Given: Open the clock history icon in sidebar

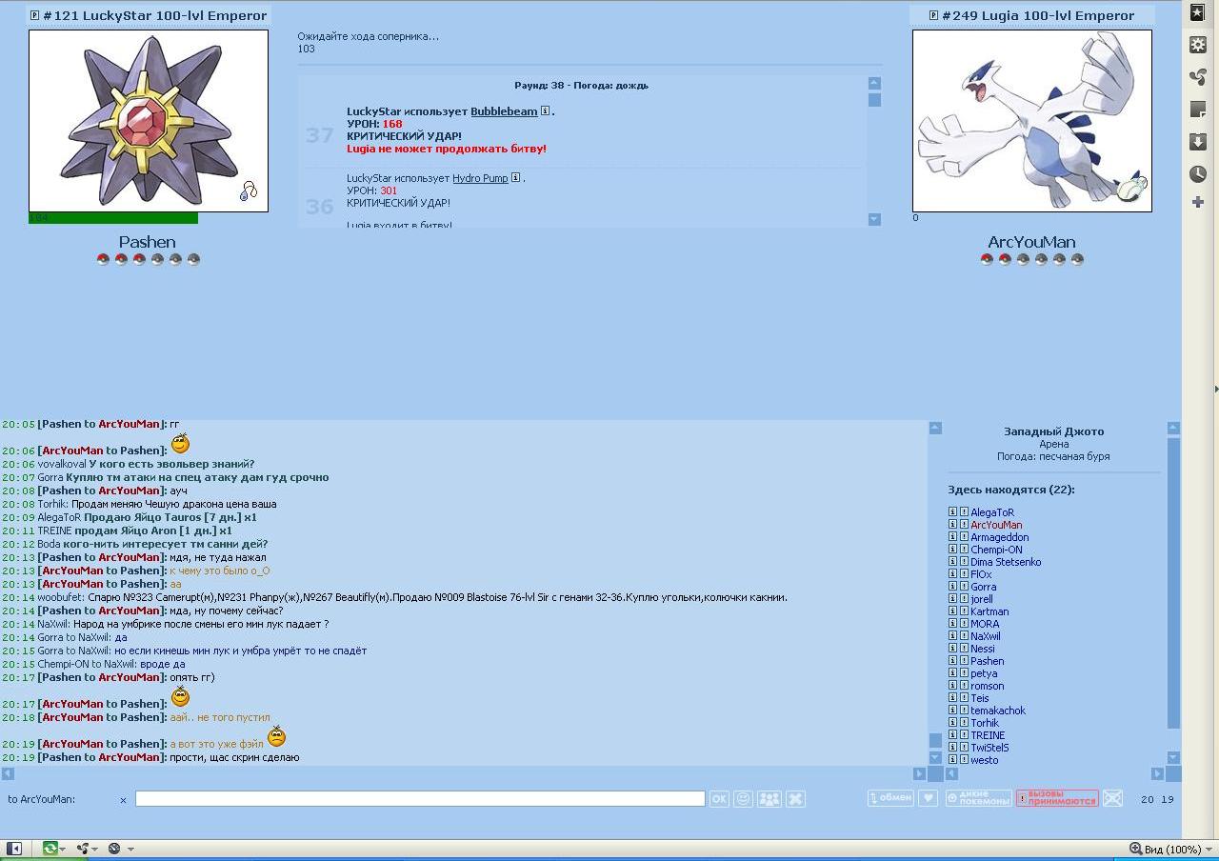Looking at the screenshot, I should coord(1198,173).
